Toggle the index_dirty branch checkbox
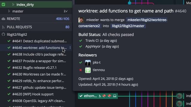Viewport: 191px width, 107px height. coord(3,4)
